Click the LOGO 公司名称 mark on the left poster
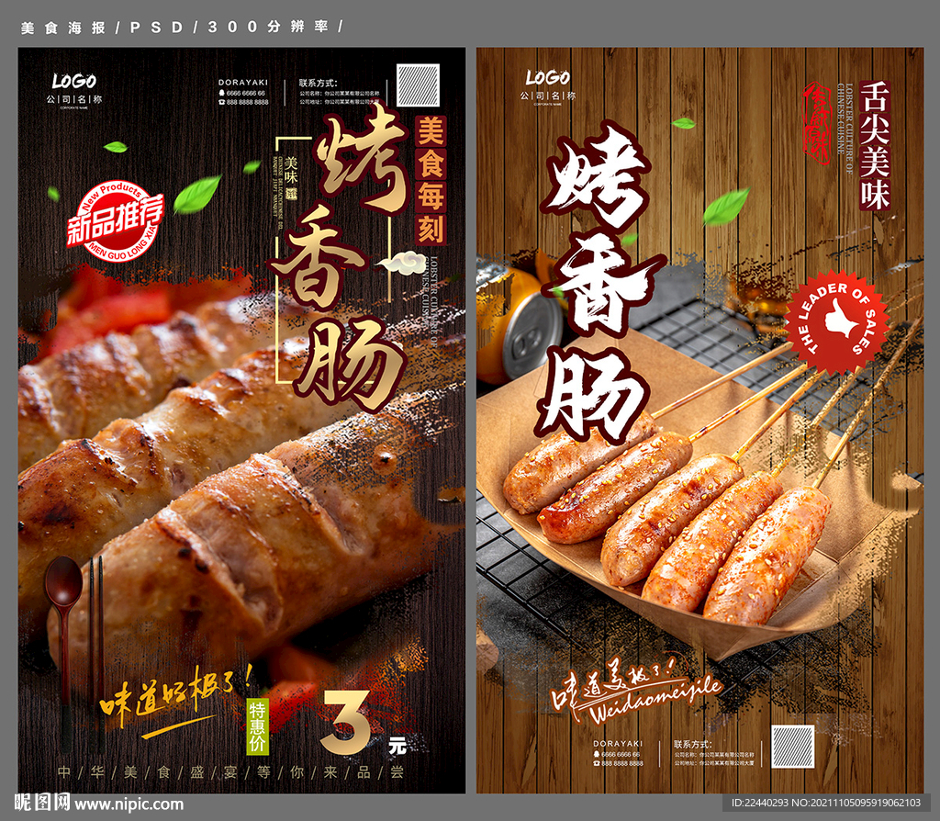Screen dimensions: 940x821 point(74,90)
